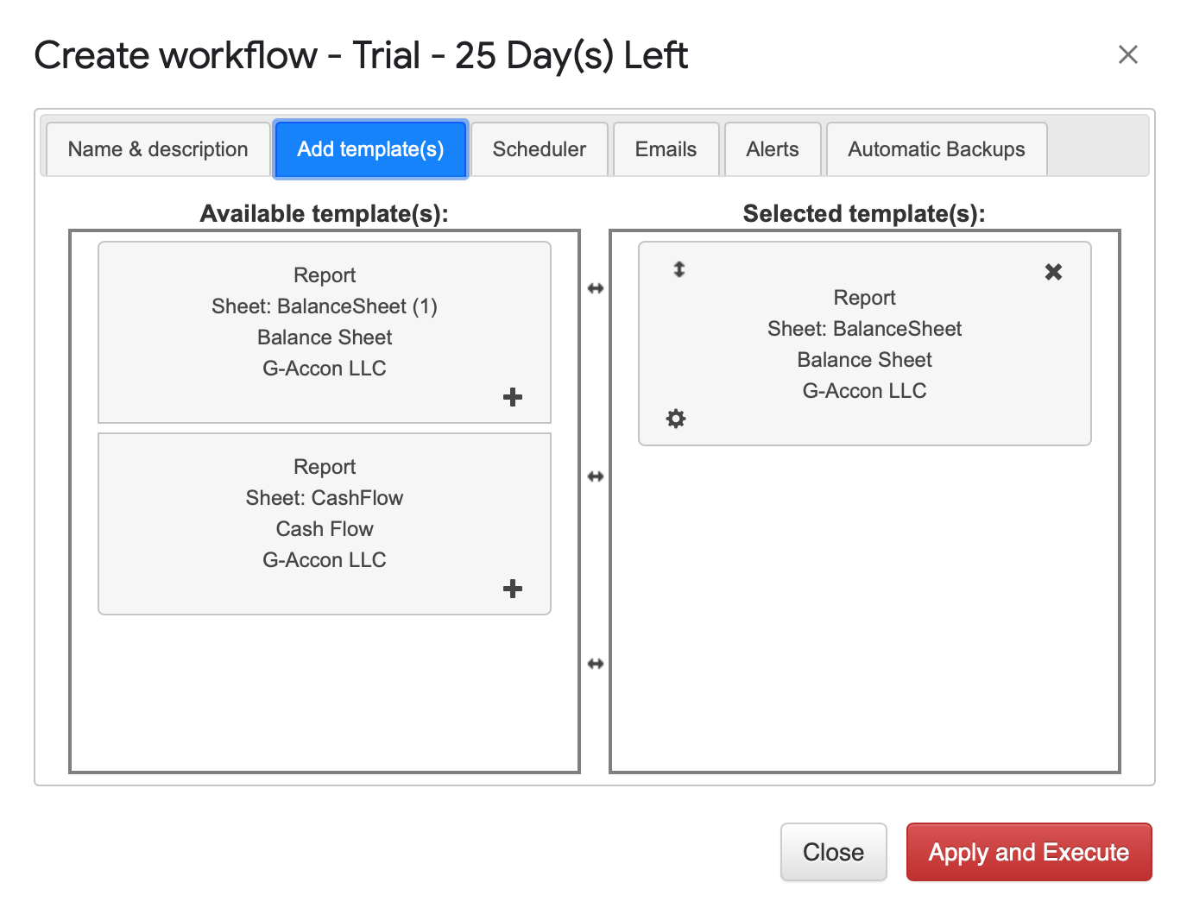The width and height of the screenshot is (1193, 908).
Task: Add the BalanceSheet (1) template using plus icon
Action: coord(513,397)
